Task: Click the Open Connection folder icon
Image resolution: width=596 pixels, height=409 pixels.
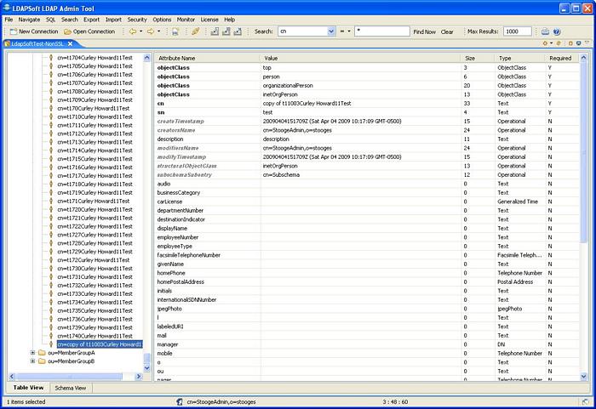Action: click(66, 31)
